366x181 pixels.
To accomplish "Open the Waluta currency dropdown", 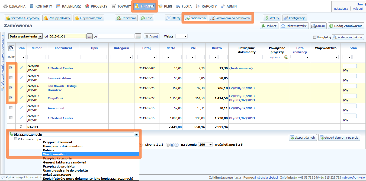I will click(x=181, y=36).
